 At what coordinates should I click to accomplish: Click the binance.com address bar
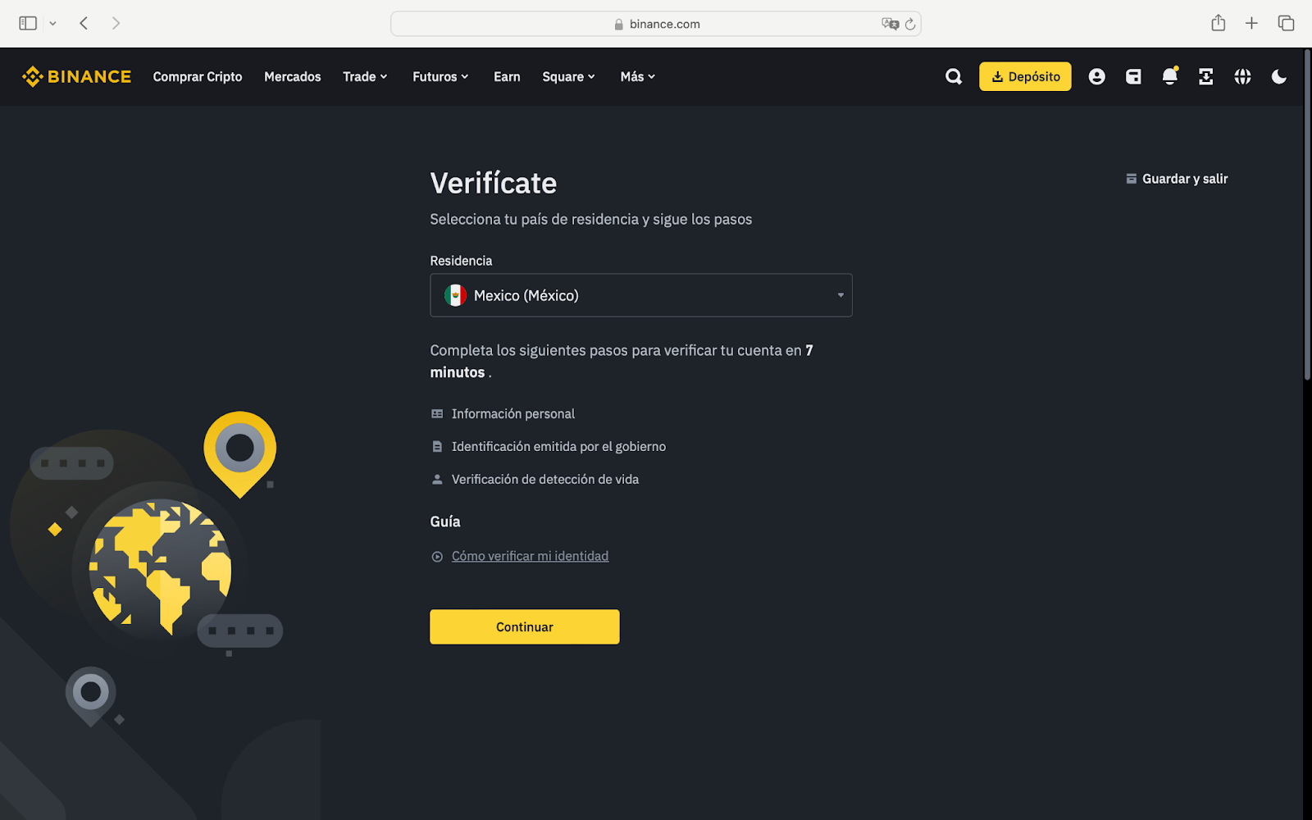tap(656, 24)
